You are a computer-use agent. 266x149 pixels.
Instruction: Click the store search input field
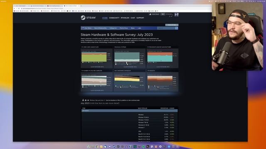[166, 28]
